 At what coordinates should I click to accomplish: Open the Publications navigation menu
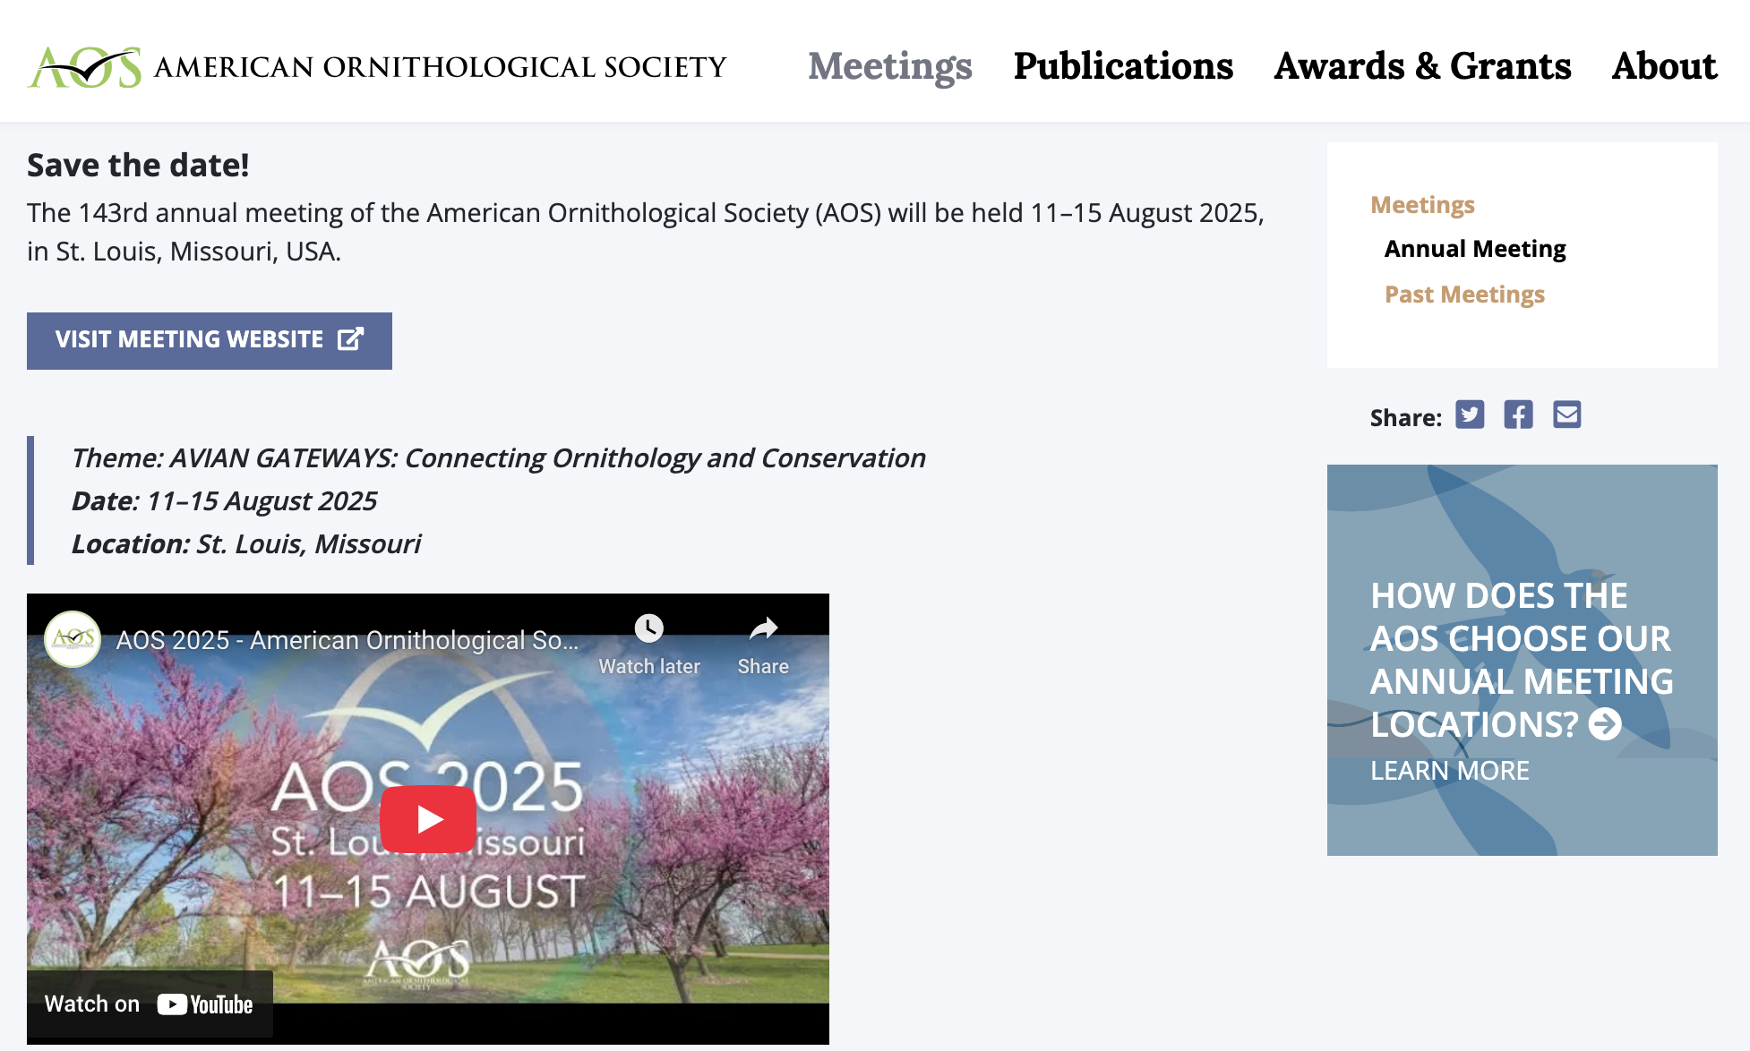point(1123,66)
